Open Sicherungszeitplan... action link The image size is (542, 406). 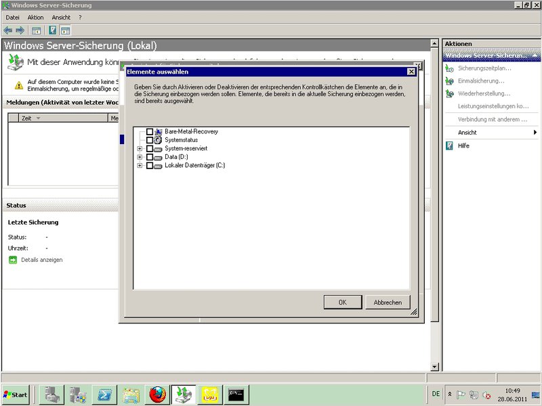484,68
